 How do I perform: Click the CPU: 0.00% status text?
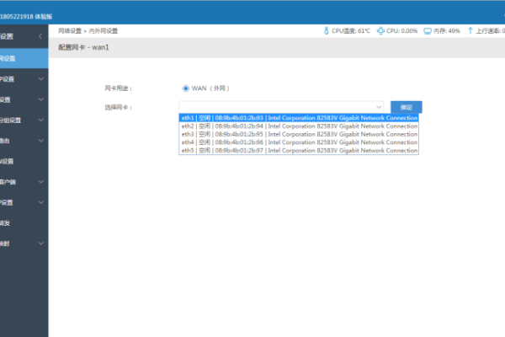(x=402, y=31)
